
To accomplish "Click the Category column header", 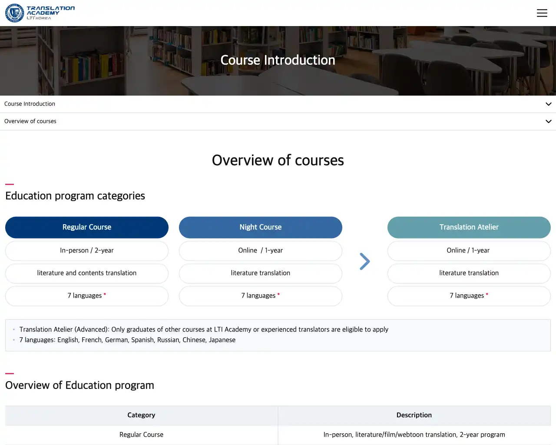I will pyautogui.click(x=141, y=415).
